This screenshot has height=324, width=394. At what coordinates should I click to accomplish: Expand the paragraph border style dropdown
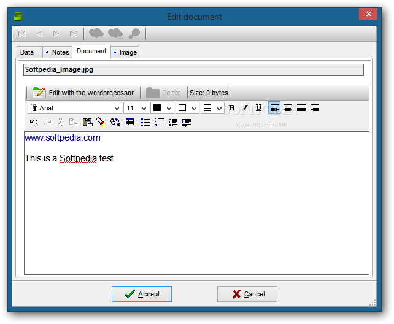[219, 108]
